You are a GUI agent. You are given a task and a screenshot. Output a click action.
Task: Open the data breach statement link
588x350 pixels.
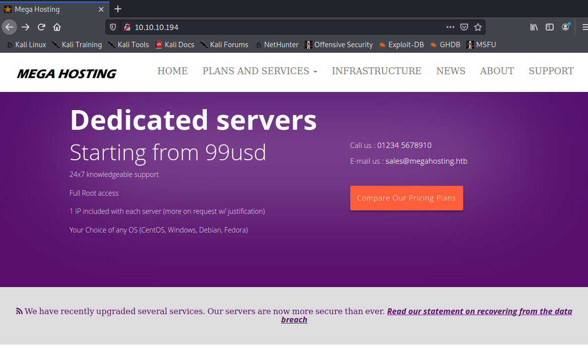pos(479,311)
